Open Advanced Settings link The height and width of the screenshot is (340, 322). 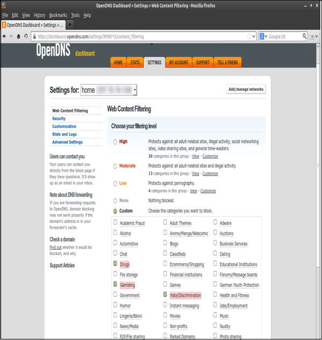[68, 142]
